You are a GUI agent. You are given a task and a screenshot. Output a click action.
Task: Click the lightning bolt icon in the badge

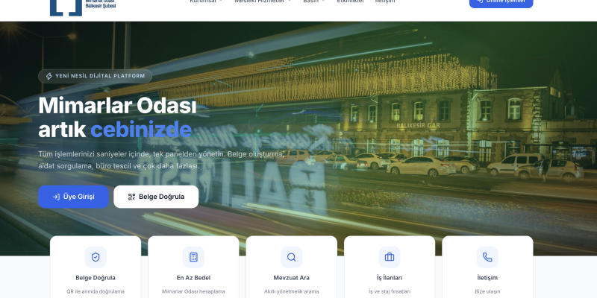pos(49,76)
